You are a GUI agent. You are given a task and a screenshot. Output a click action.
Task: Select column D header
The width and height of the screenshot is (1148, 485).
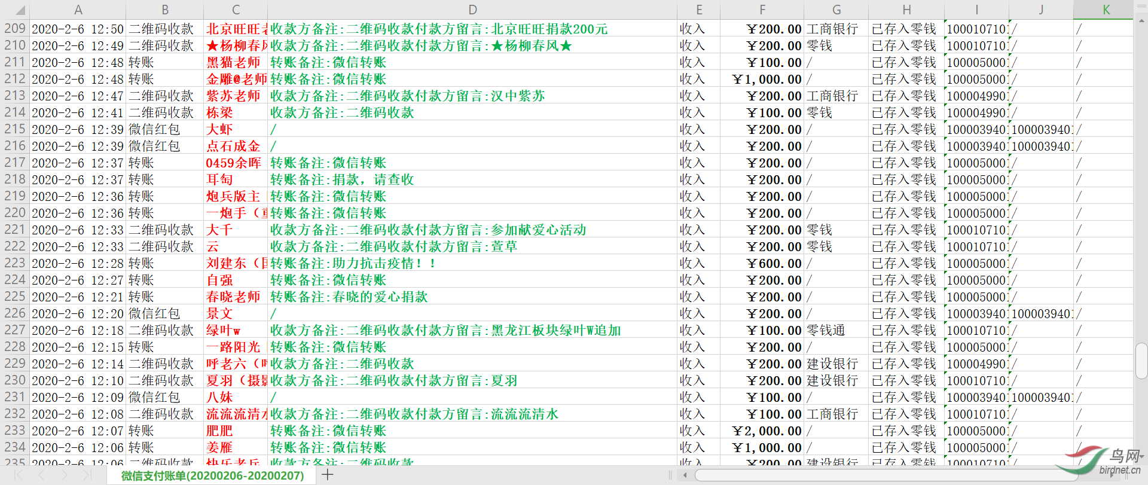(x=472, y=10)
